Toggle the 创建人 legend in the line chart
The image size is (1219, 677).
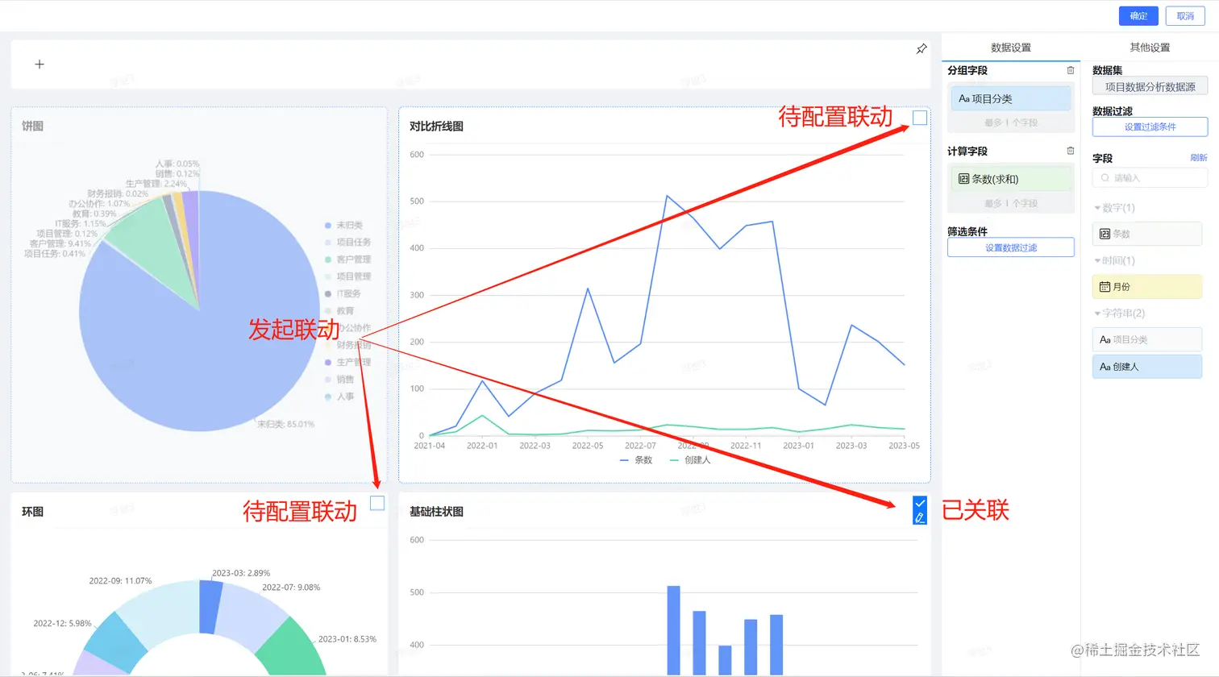coord(691,460)
